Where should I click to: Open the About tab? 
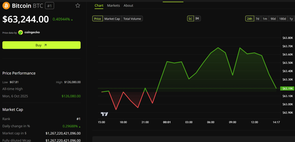[x=128, y=5]
